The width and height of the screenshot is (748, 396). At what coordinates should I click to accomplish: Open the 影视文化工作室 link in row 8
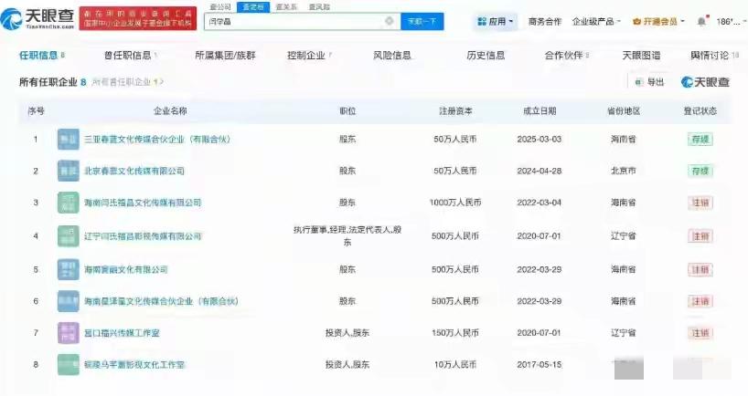point(134,365)
